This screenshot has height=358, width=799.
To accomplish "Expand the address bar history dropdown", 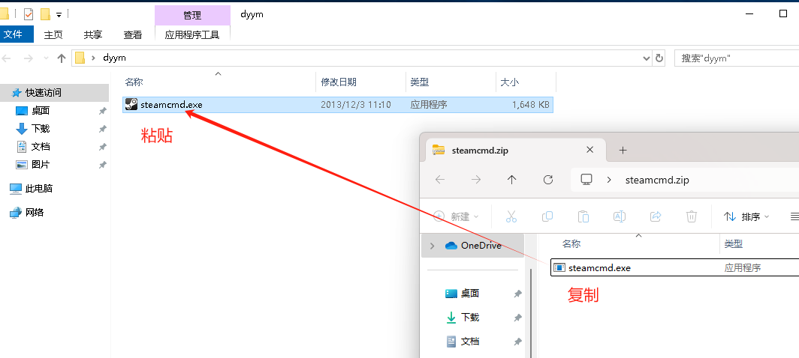I will [x=646, y=58].
